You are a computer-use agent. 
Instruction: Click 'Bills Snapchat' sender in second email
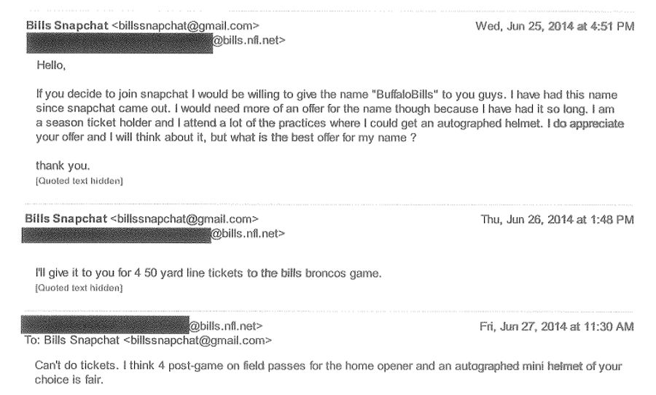(x=66, y=219)
